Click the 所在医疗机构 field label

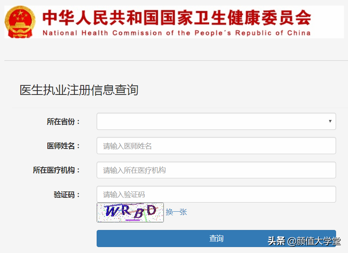pos(56,170)
